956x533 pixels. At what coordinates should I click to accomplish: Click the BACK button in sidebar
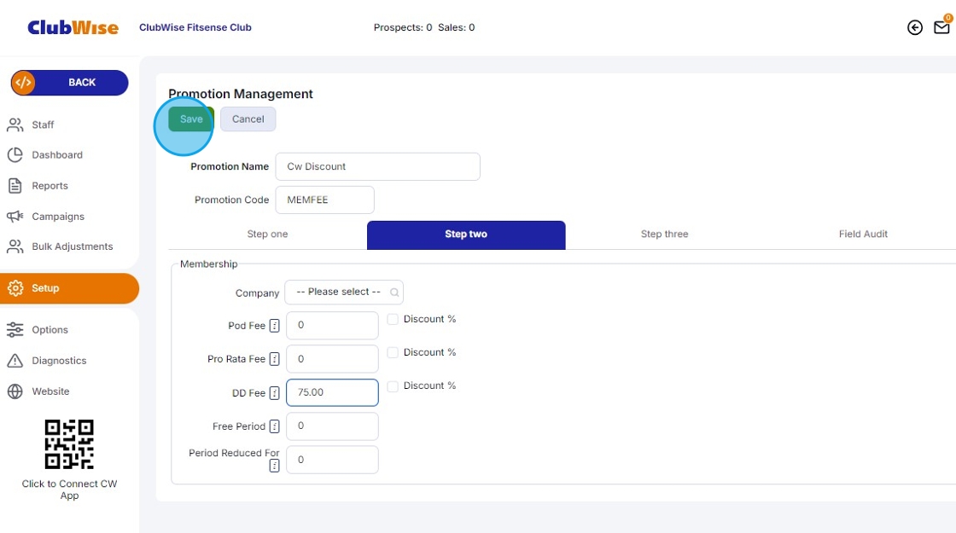coord(69,83)
